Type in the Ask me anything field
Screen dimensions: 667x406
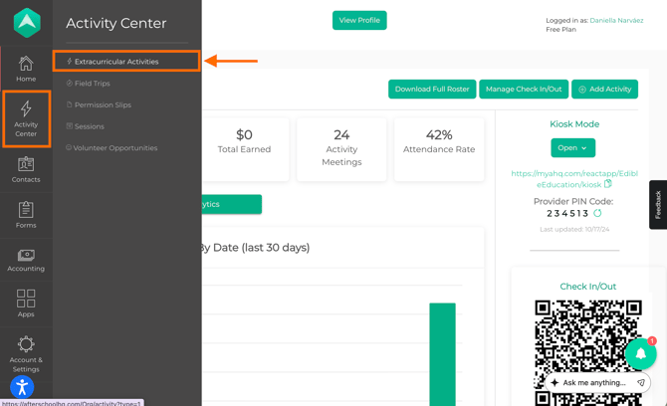click(x=593, y=382)
